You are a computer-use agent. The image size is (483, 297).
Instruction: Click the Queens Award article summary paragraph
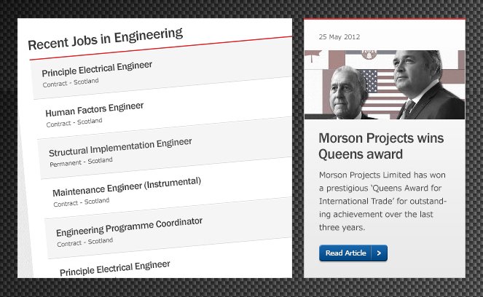(382, 201)
